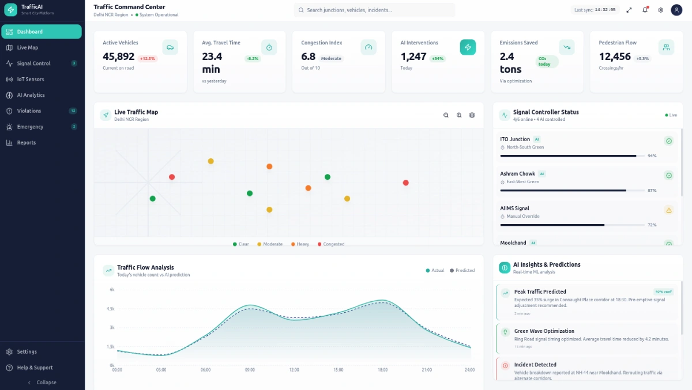
Task: Collapse the sidebar
Action: 42,383
